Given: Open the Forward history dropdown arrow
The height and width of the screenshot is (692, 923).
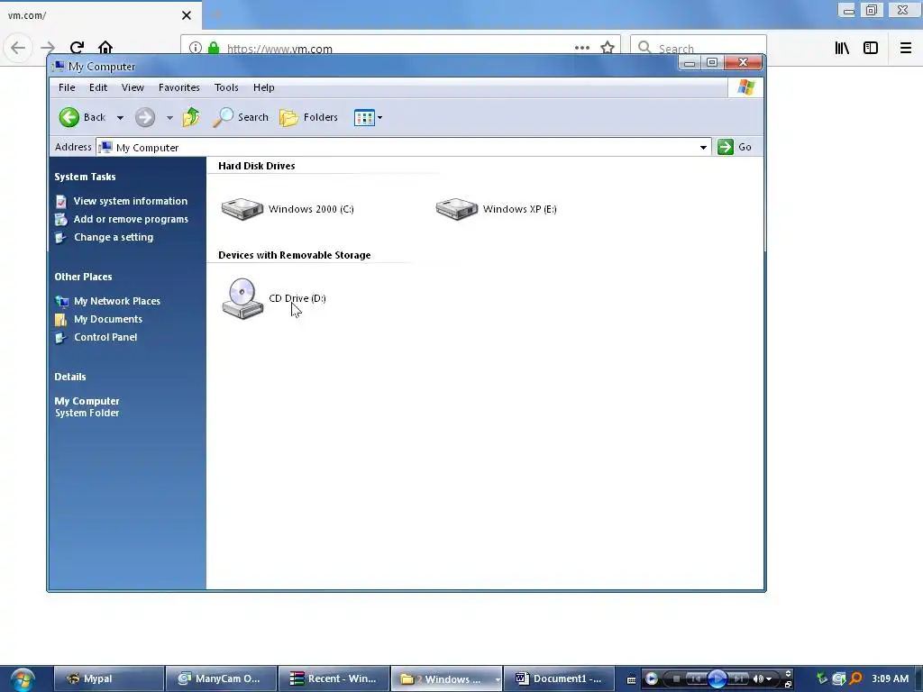Looking at the screenshot, I should [169, 118].
